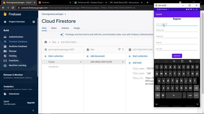The image size is (204, 114).
Task: Focus Password input field
Action: tap(177, 36)
